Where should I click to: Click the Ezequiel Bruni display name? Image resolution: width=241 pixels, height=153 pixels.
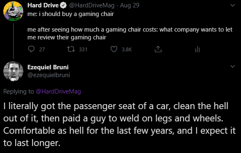click(48, 67)
